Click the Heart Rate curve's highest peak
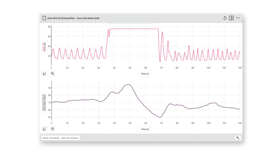This screenshot has width=277, height=156. tap(128, 84)
